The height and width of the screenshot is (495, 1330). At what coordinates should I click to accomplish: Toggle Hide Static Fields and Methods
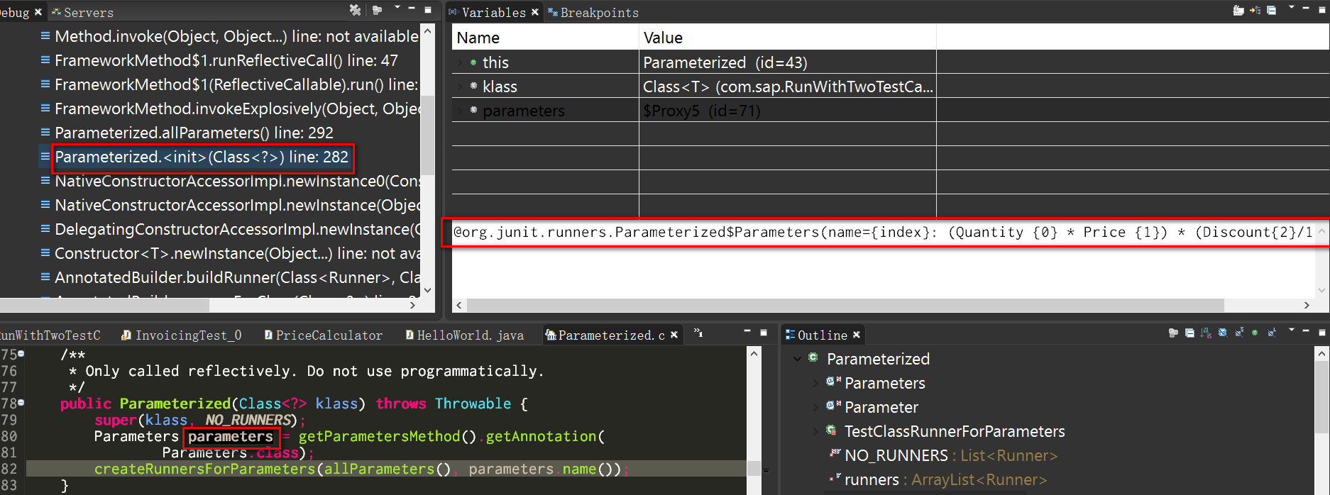coord(1238,333)
